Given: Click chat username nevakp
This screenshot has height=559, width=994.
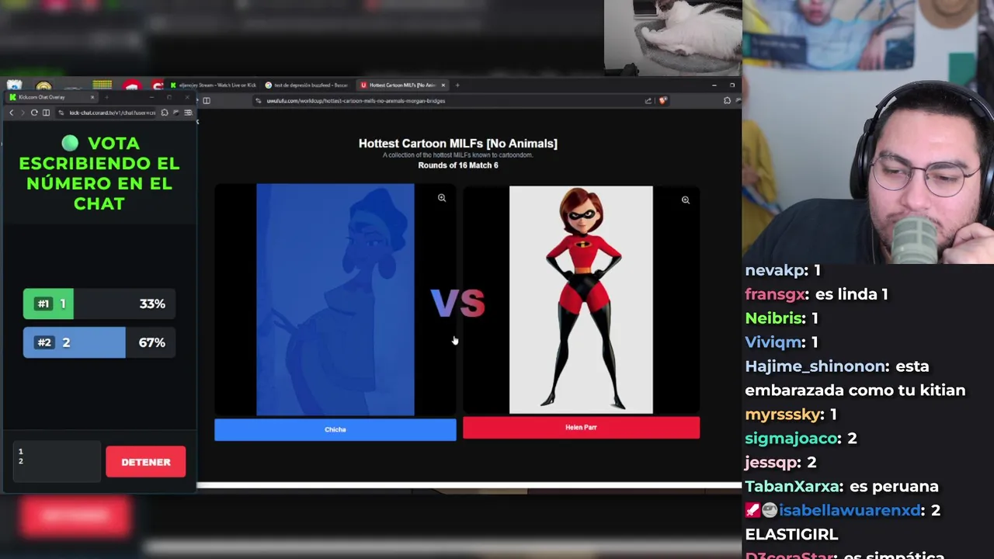Looking at the screenshot, I should pyautogui.click(x=773, y=270).
